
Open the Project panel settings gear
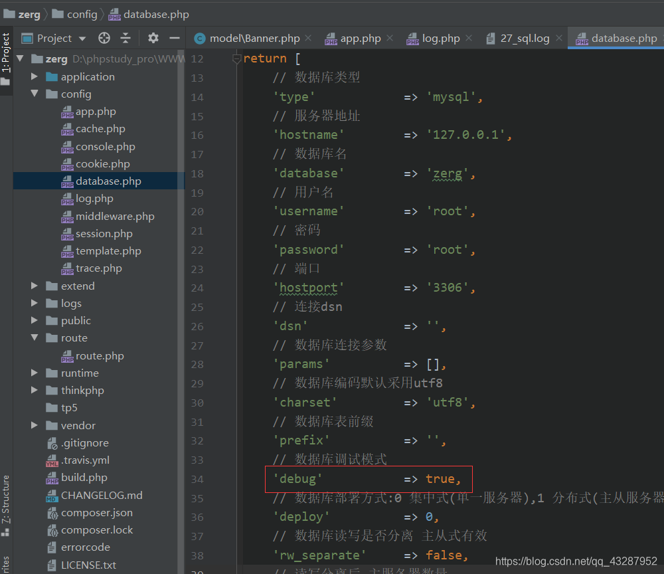pos(153,38)
